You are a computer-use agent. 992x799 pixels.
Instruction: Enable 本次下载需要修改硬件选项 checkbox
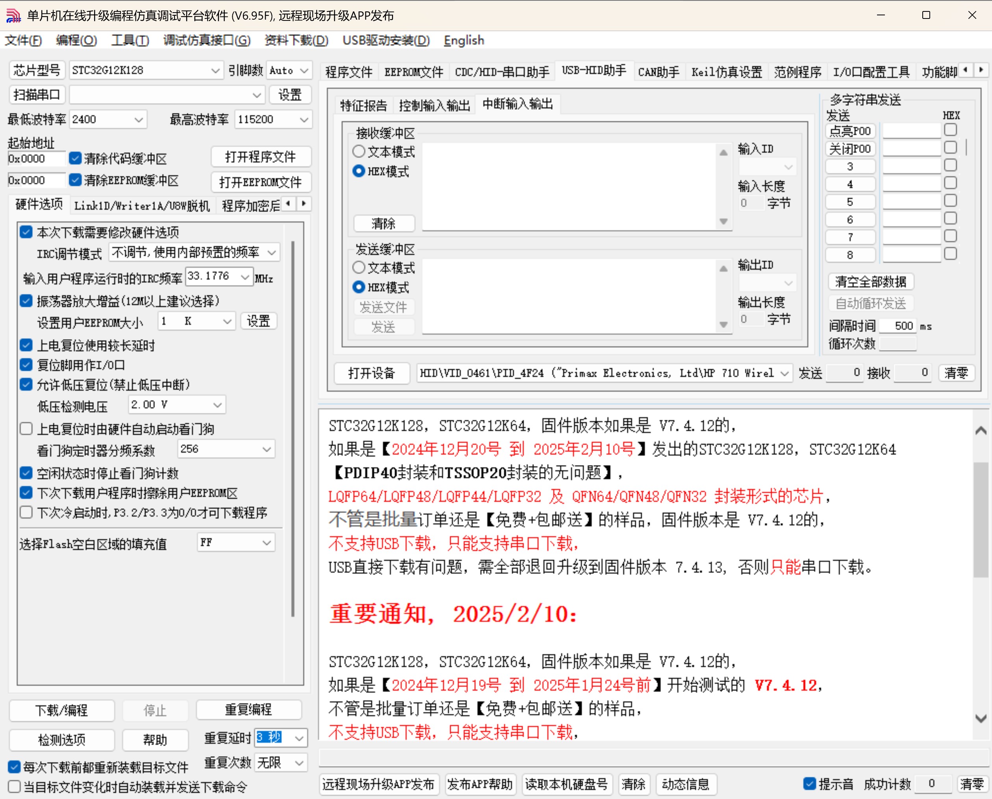click(x=26, y=232)
